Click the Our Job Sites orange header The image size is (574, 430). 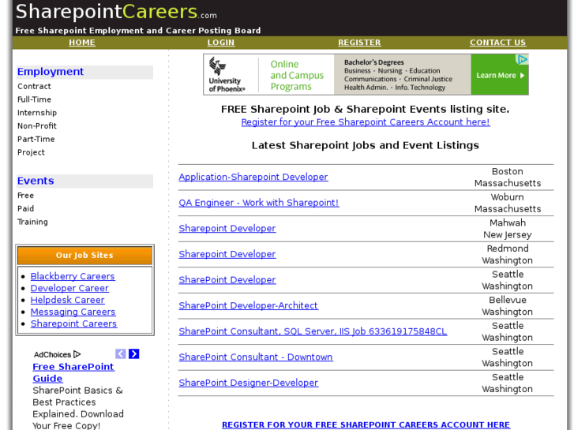(x=84, y=255)
